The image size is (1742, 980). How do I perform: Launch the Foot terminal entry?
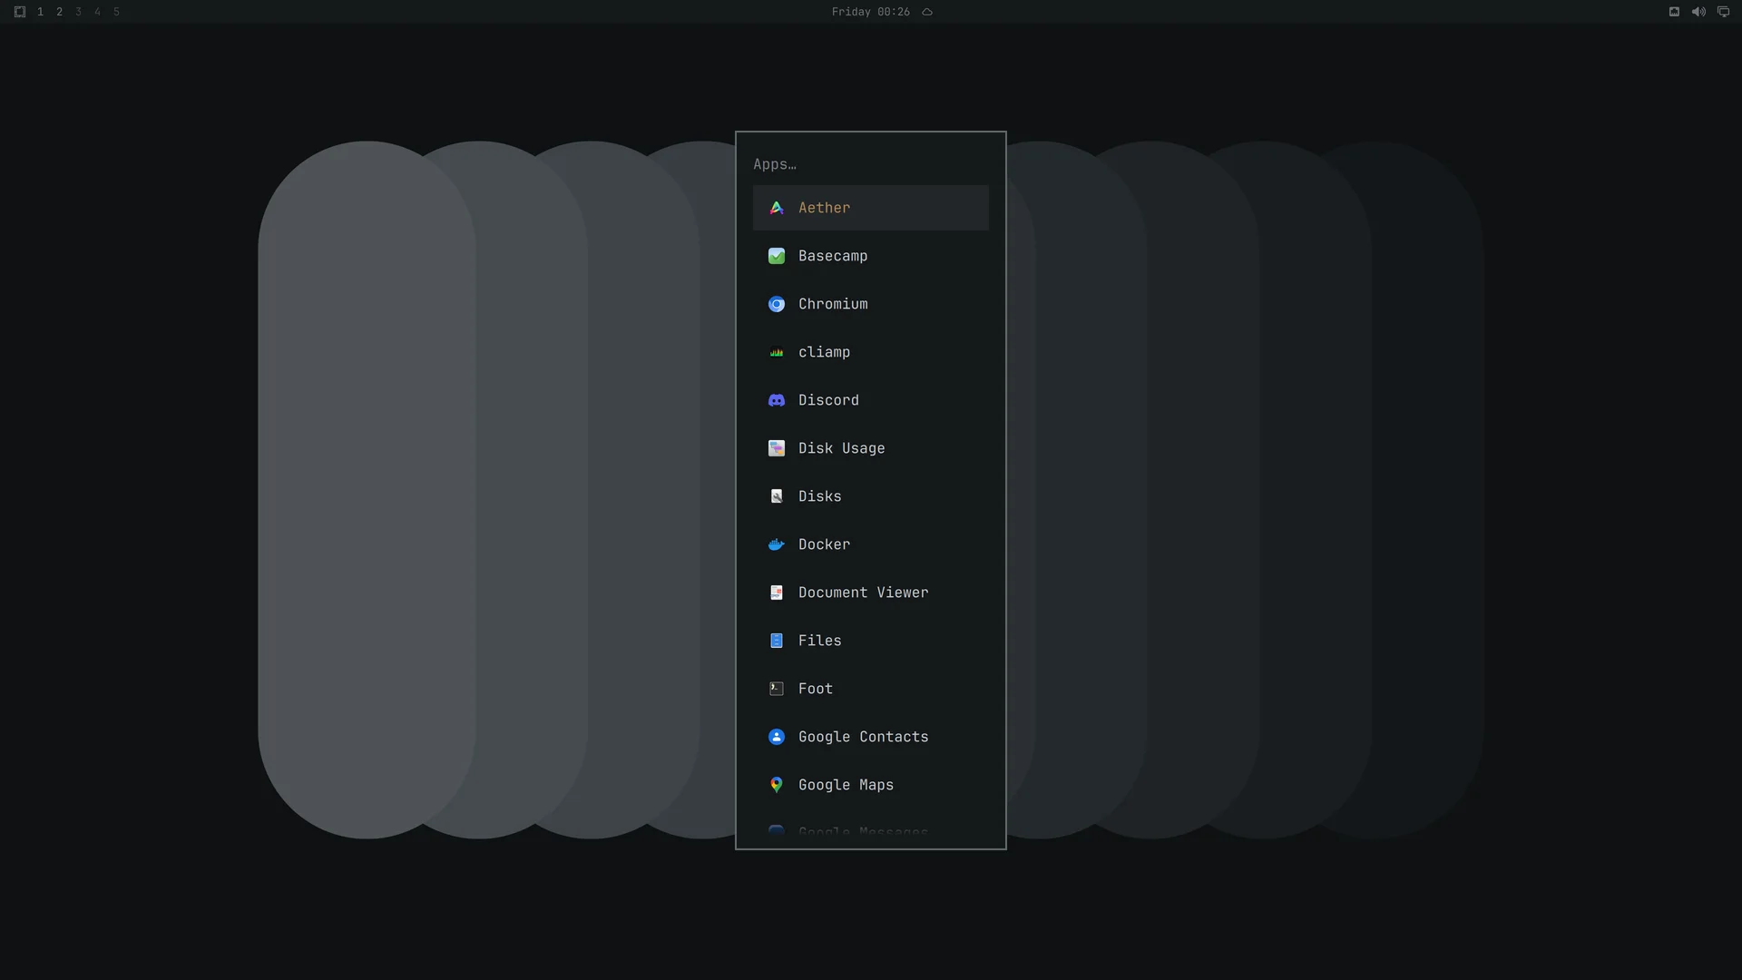click(871, 689)
